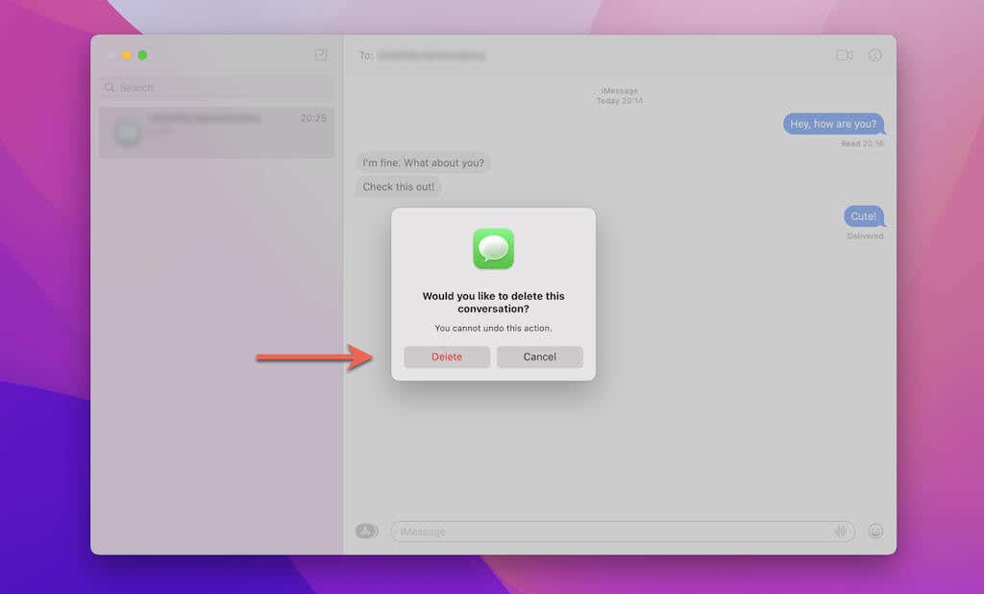
Task: Click the audio recording waveform icon
Action: (x=840, y=532)
